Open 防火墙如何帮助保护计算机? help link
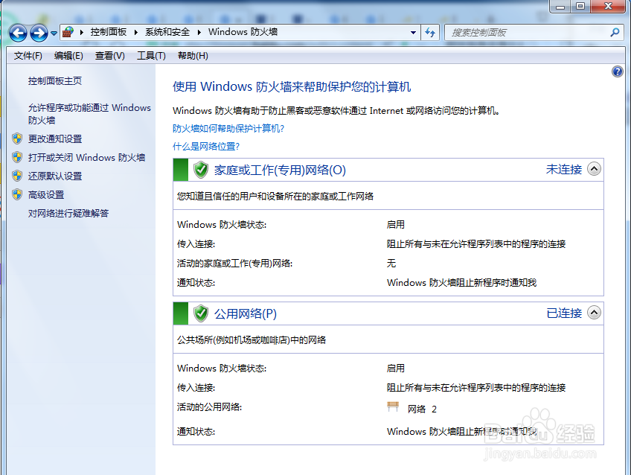The width and height of the screenshot is (631, 475). (228, 128)
